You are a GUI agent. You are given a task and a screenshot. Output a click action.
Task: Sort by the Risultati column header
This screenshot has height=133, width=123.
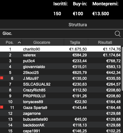coord(105,42)
